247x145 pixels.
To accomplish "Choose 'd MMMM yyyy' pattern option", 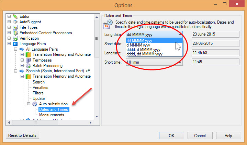I will click(138, 45).
